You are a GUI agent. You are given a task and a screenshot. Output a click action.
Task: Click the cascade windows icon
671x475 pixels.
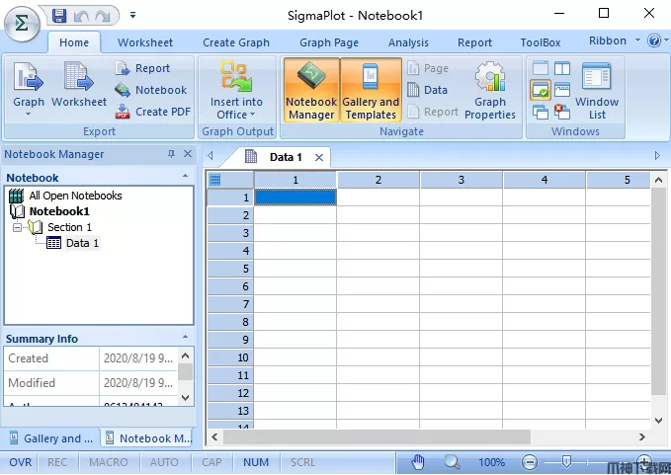[x=540, y=112]
